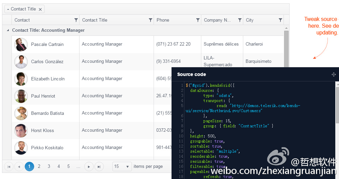
Task: Go to last page of grid
Action: point(99,167)
